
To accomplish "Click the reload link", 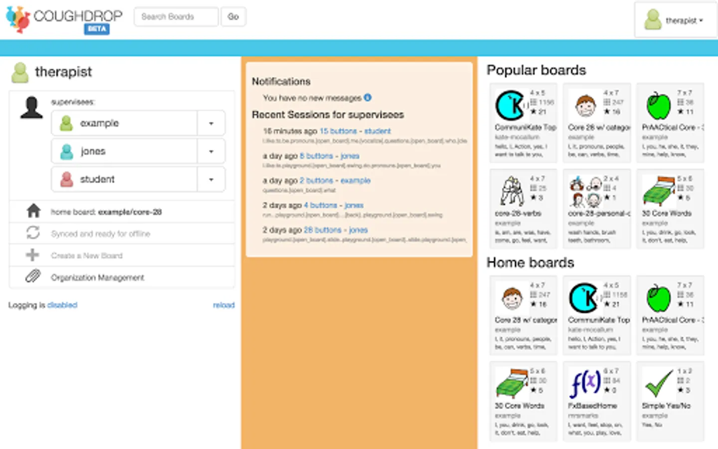I will tap(224, 305).
